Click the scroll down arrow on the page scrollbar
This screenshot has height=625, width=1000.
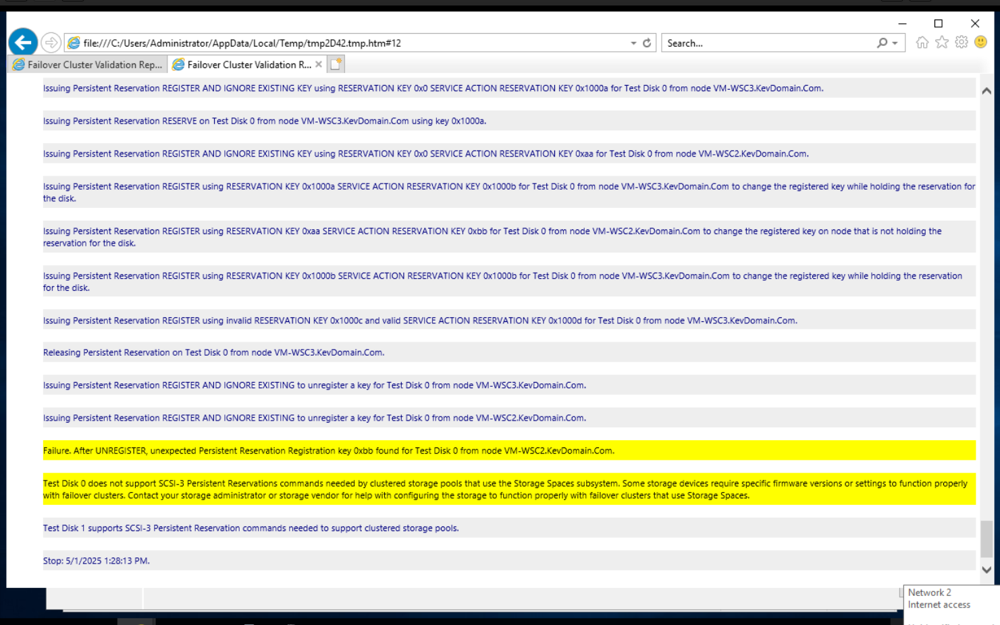986,570
